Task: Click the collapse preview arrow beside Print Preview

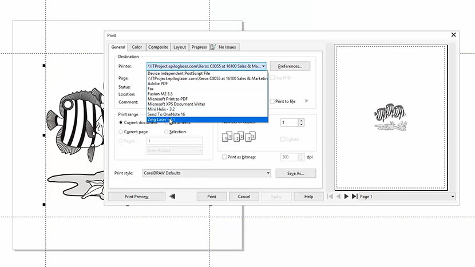Action: coord(173,197)
